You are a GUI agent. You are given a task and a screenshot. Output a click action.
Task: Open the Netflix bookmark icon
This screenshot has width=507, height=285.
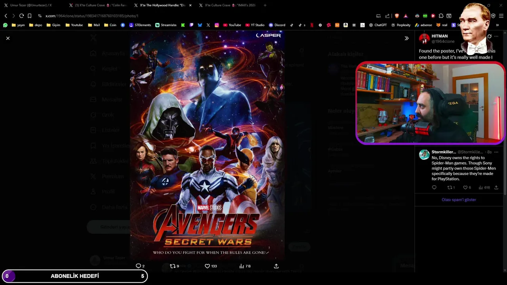312,25
